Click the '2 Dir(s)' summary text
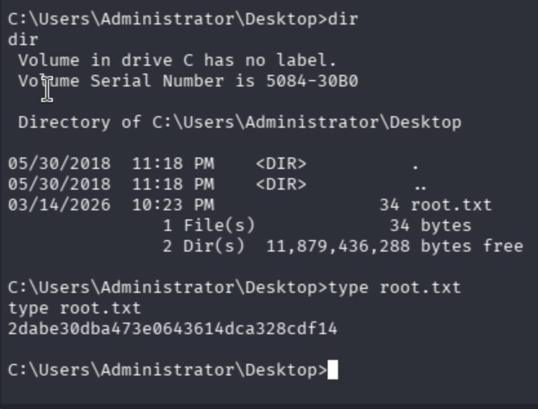The height and width of the screenshot is (409, 538). 203,246
